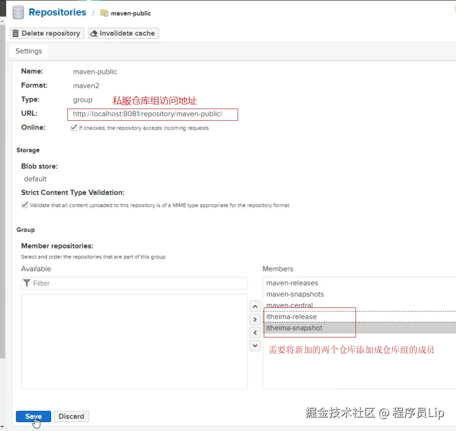Viewport: 456px width, 431px height.
Task: Select maven-snapshots in Members list
Action: 359,294
